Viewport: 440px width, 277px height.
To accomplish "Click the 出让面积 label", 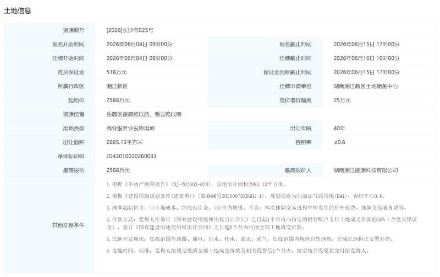I will 74,142.
